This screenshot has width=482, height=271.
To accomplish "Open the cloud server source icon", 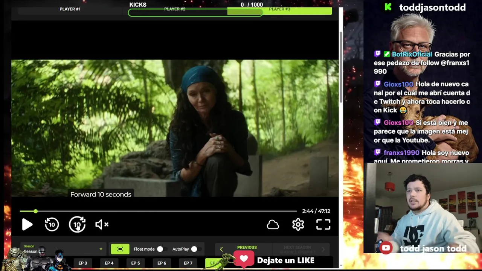I will pyautogui.click(x=273, y=225).
